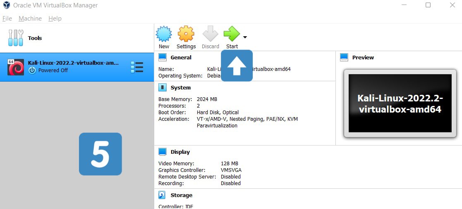Click the VirtualBox logo in title bar
462x209 pixels.
pos(7,5)
